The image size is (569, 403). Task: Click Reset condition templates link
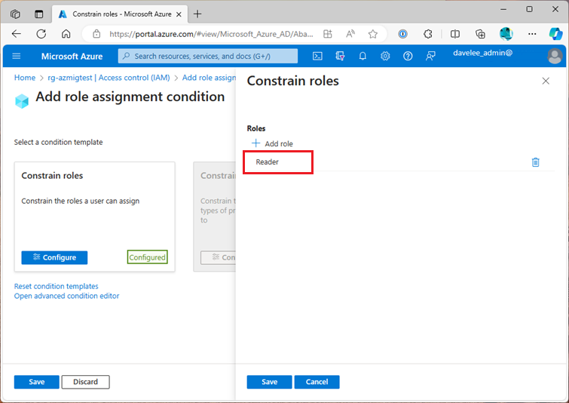[x=57, y=286]
